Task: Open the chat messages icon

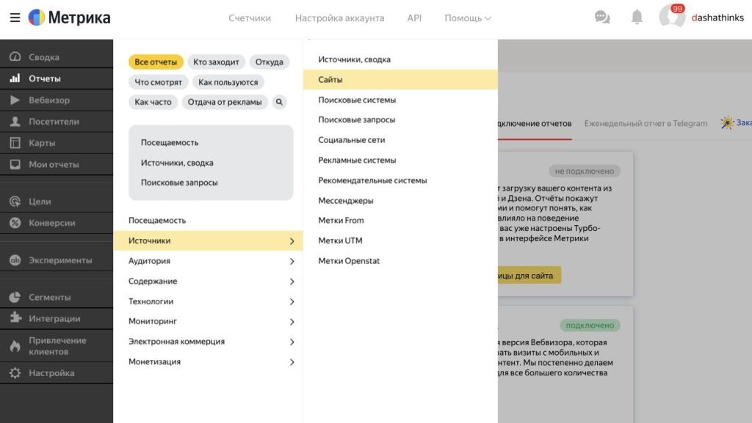Action: coord(602,18)
